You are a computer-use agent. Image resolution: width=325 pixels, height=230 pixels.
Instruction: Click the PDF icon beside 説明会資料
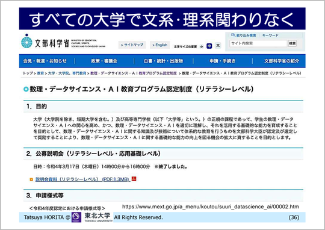(134, 179)
